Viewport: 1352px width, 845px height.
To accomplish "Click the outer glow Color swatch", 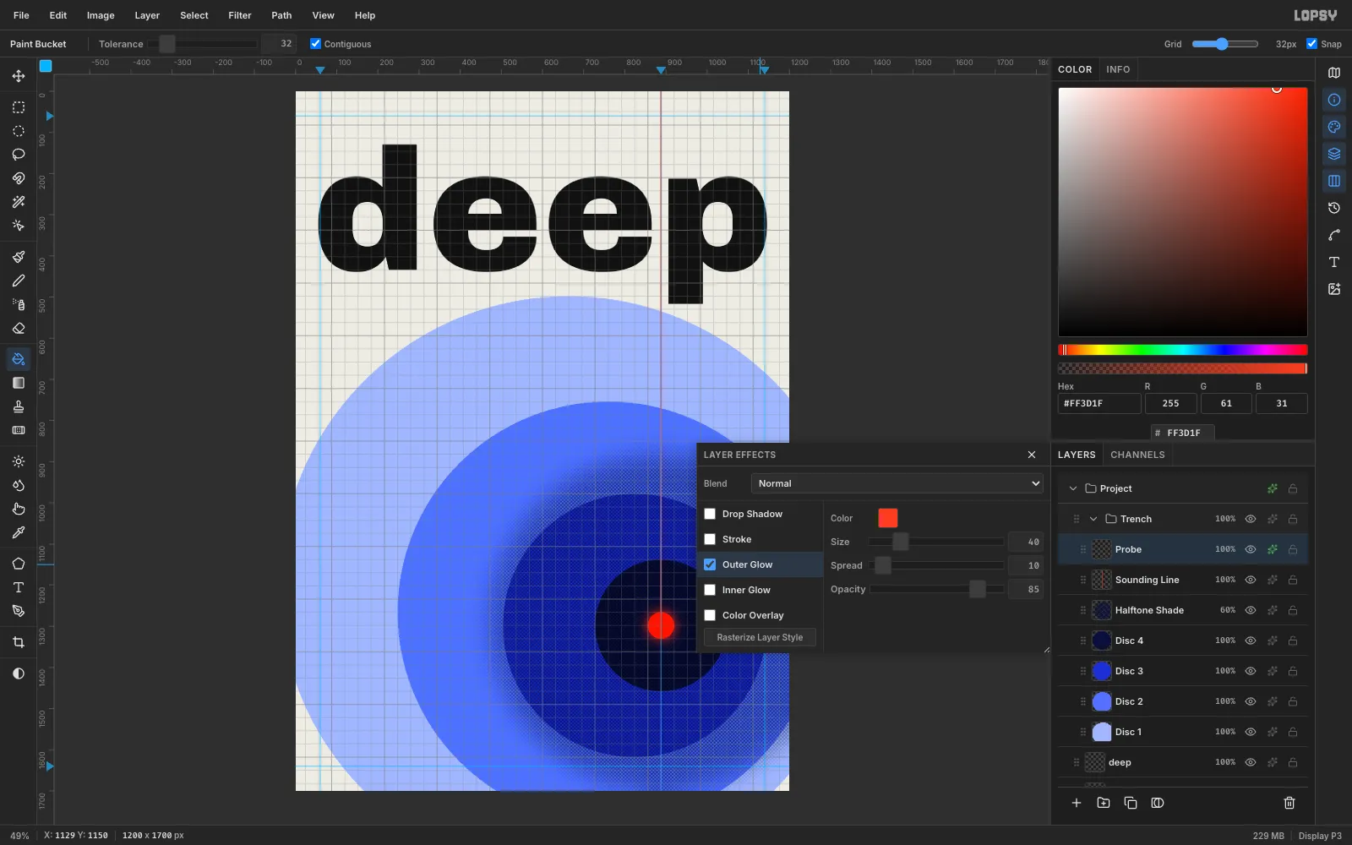I will [x=888, y=518].
